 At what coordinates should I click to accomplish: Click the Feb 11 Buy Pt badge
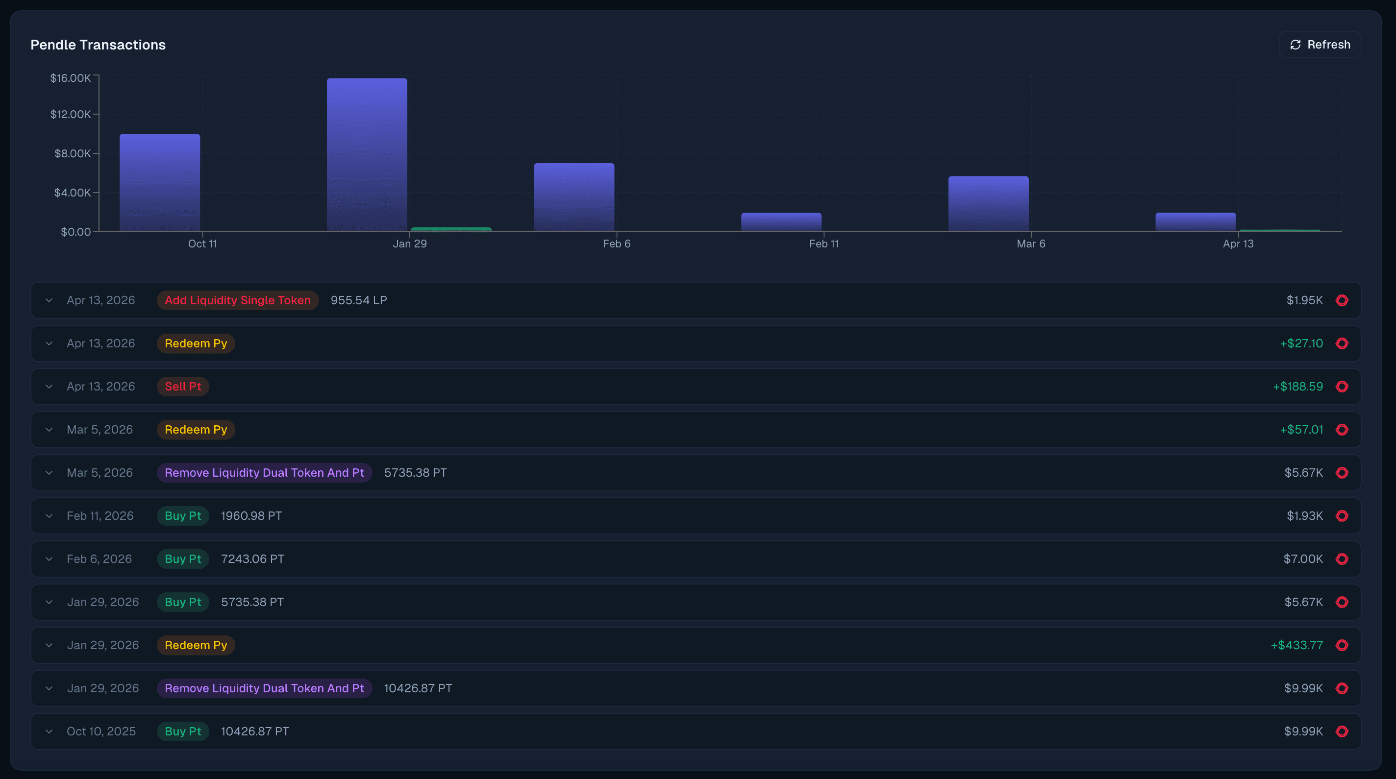(183, 516)
